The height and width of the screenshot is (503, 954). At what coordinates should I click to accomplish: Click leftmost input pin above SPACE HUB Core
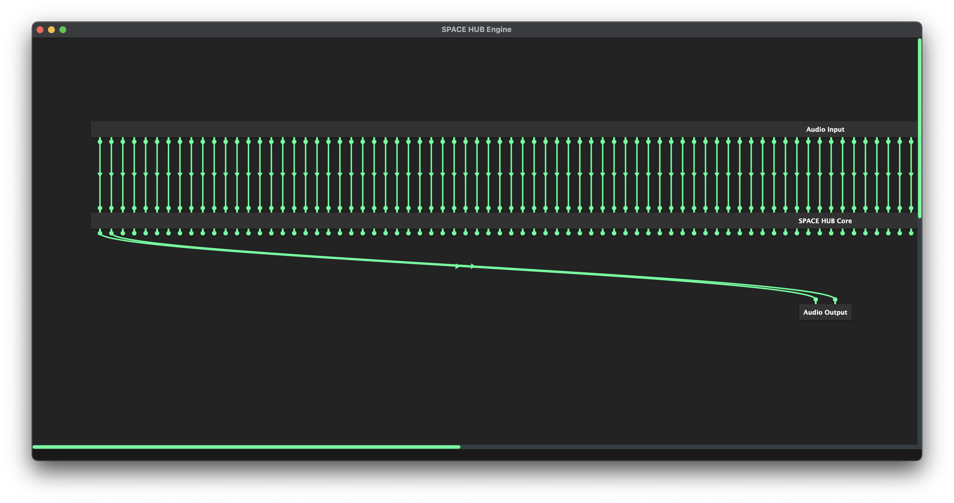point(100,208)
